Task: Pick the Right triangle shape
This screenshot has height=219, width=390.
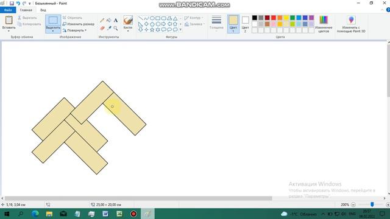Action: 141,24
